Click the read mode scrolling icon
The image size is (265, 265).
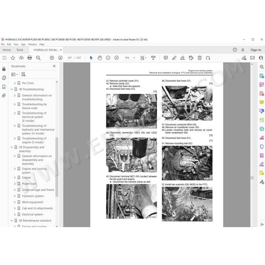click(x=153, y=58)
